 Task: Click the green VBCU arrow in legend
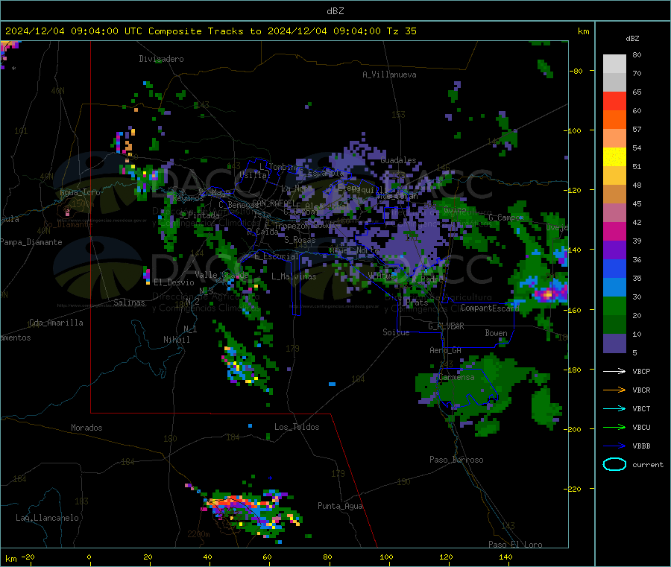coord(614,427)
